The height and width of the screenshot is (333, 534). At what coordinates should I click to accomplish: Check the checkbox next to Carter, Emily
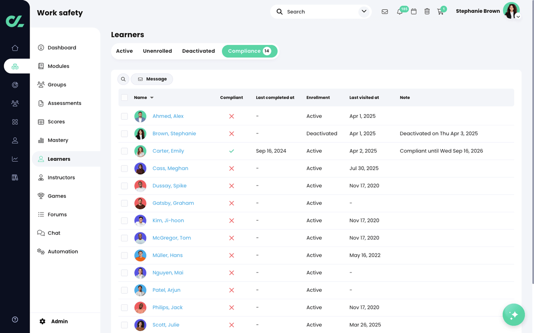click(124, 151)
